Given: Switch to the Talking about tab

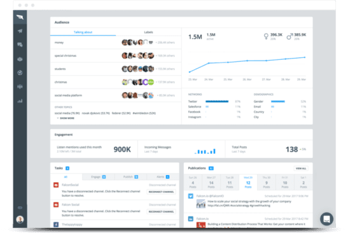Looking at the screenshot, I should pyautogui.click(x=83, y=32).
